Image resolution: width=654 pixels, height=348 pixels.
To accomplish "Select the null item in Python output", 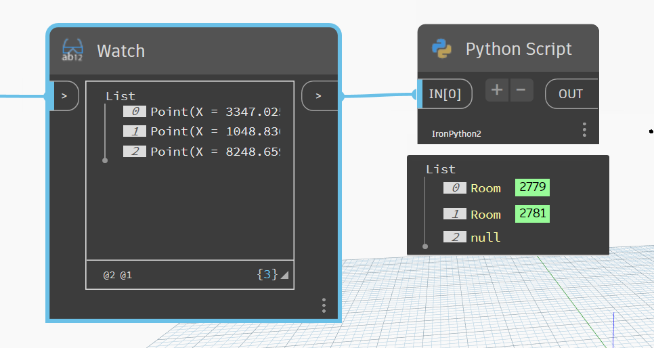I will pyautogui.click(x=485, y=238).
